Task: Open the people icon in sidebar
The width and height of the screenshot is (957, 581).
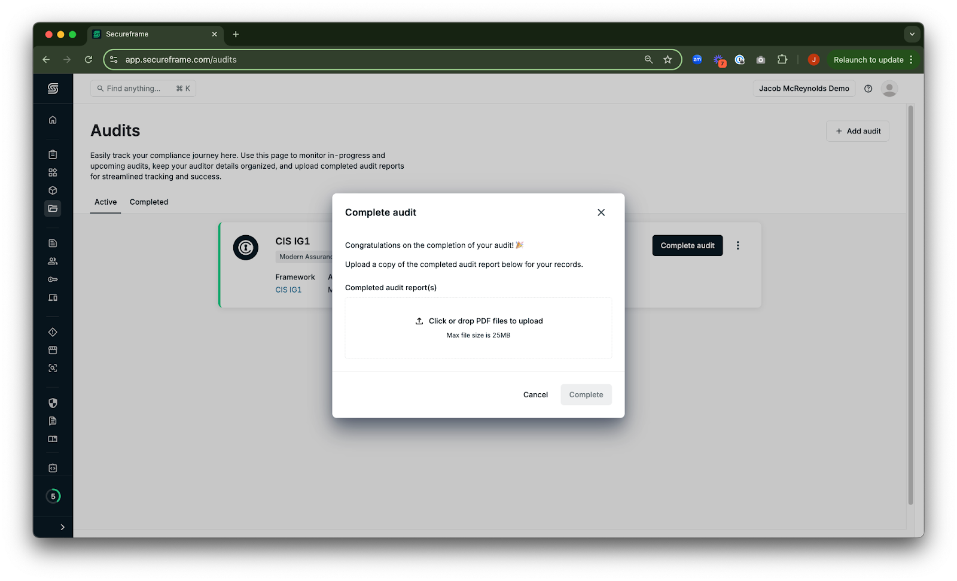Action: 53,261
